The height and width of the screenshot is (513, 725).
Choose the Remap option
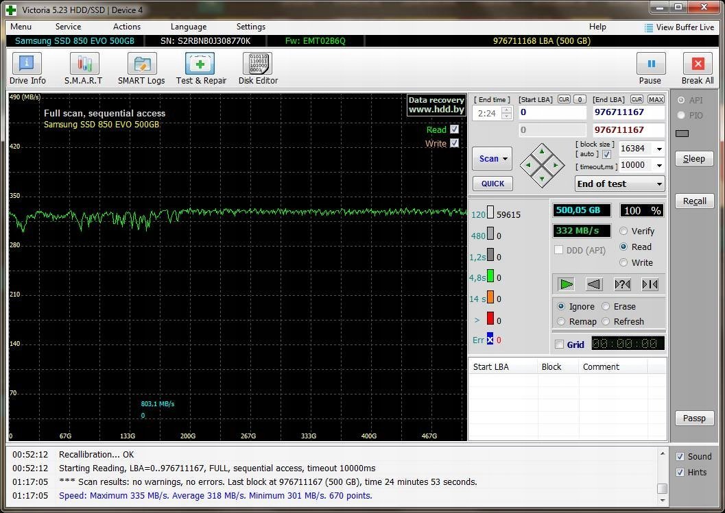(562, 322)
